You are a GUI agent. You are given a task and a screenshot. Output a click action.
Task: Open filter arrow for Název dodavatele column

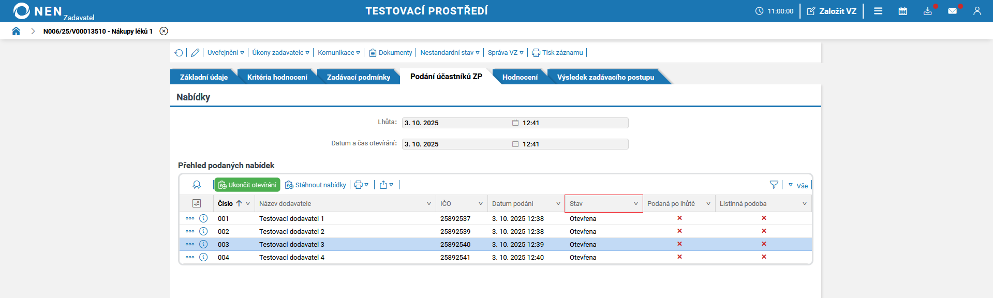[x=429, y=203]
